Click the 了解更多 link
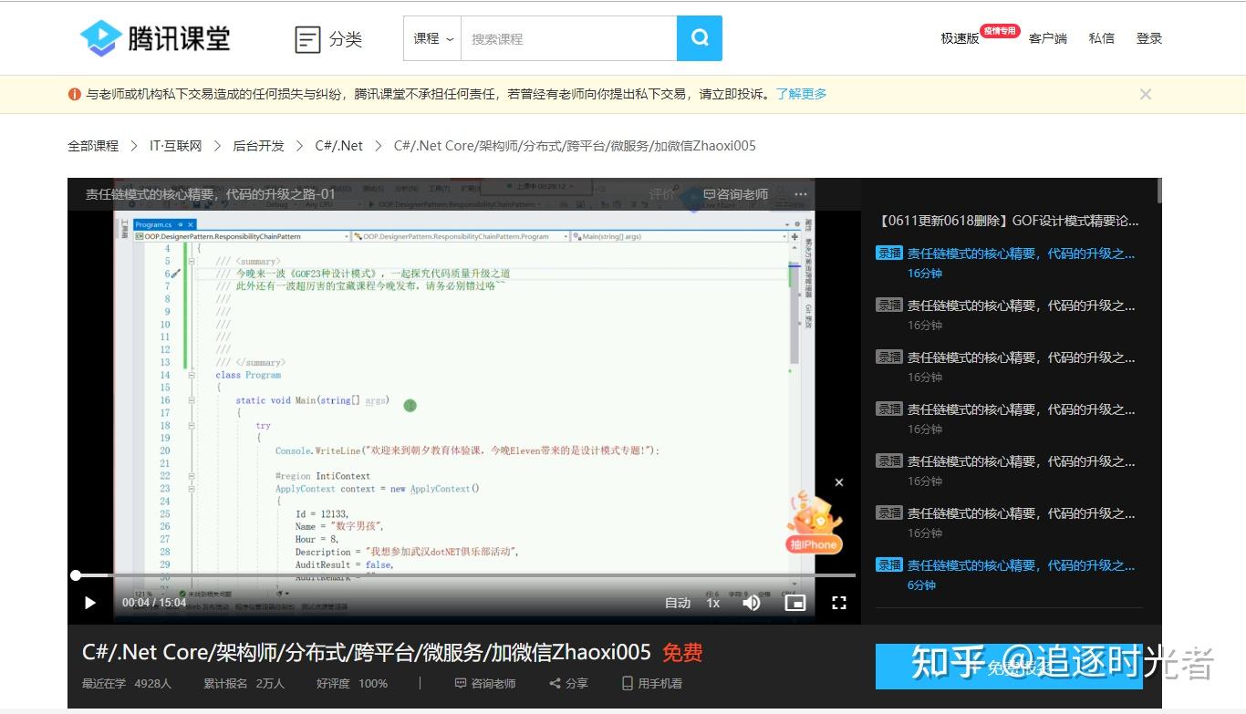1246x714 pixels. [x=801, y=94]
